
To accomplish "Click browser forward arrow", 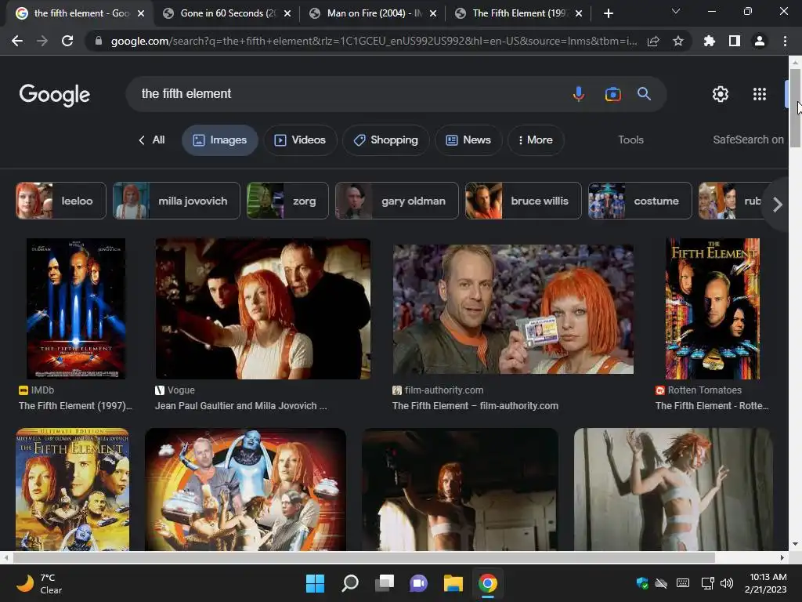I will pos(42,41).
